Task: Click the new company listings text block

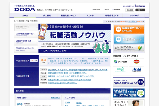Action: tap(78, 61)
